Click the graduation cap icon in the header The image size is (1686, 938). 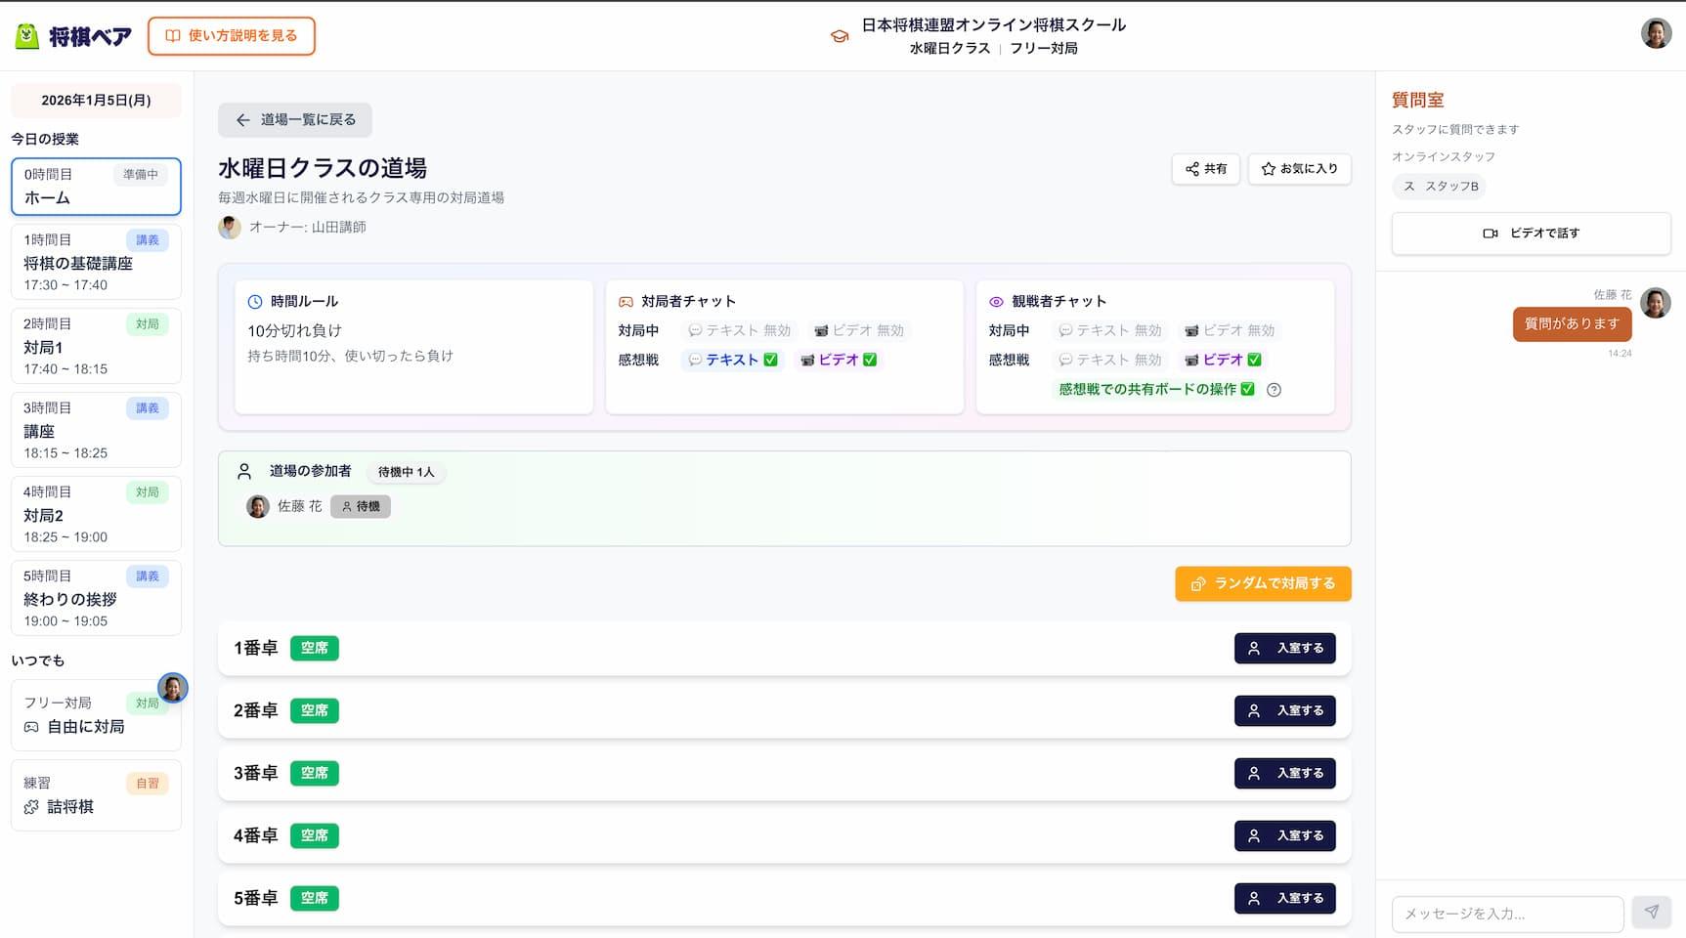point(839,35)
